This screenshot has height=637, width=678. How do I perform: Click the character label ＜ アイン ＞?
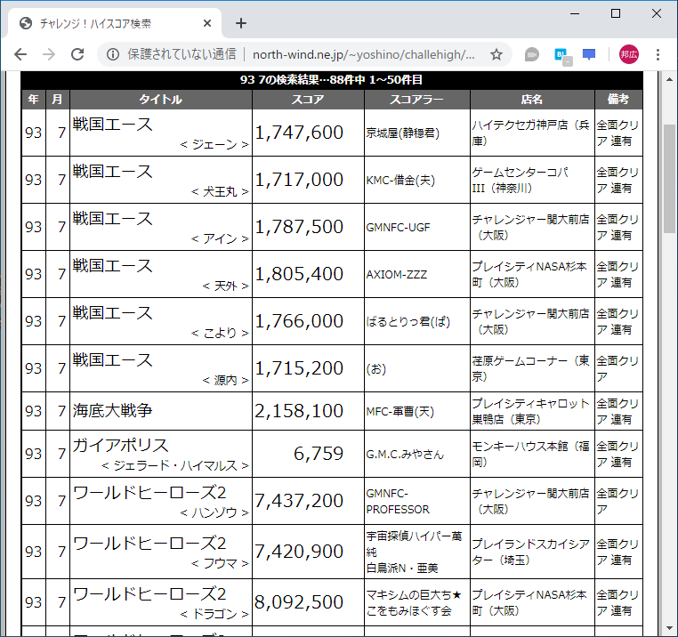[x=220, y=238]
